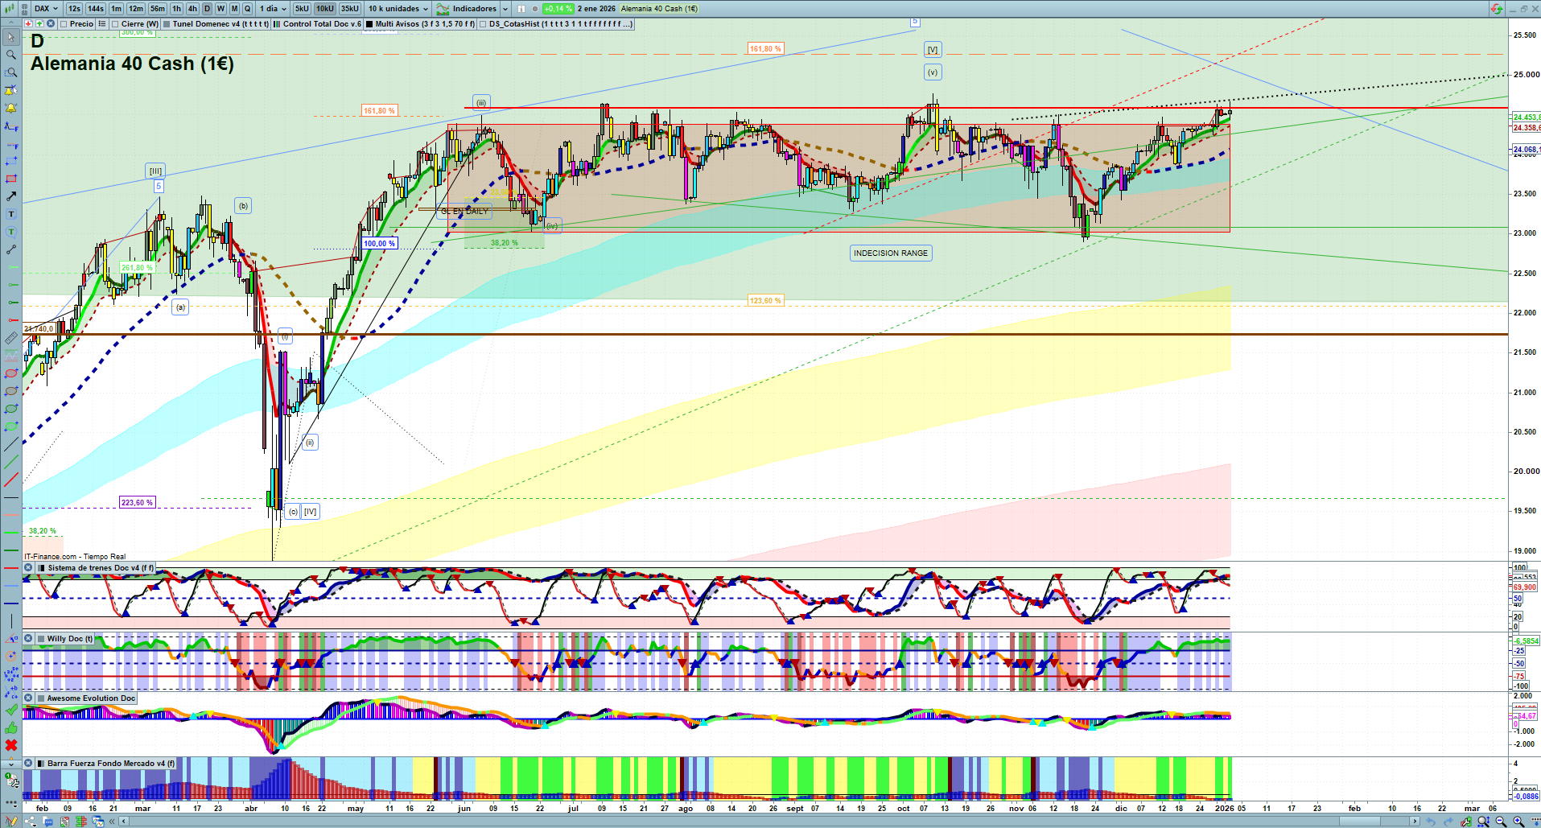Select the 35kU units button
This screenshot has width=1541, height=828.
350,9
